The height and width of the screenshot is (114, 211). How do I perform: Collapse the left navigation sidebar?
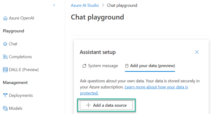pyautogui.click(x=54, y=5)
